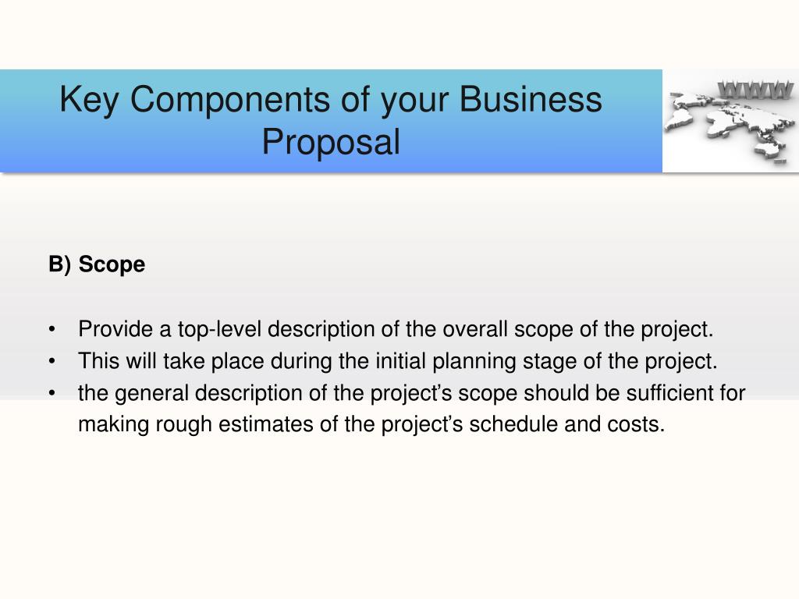Click the 3D WWW lettering
The image size is (799, 599).
[755, 90]
